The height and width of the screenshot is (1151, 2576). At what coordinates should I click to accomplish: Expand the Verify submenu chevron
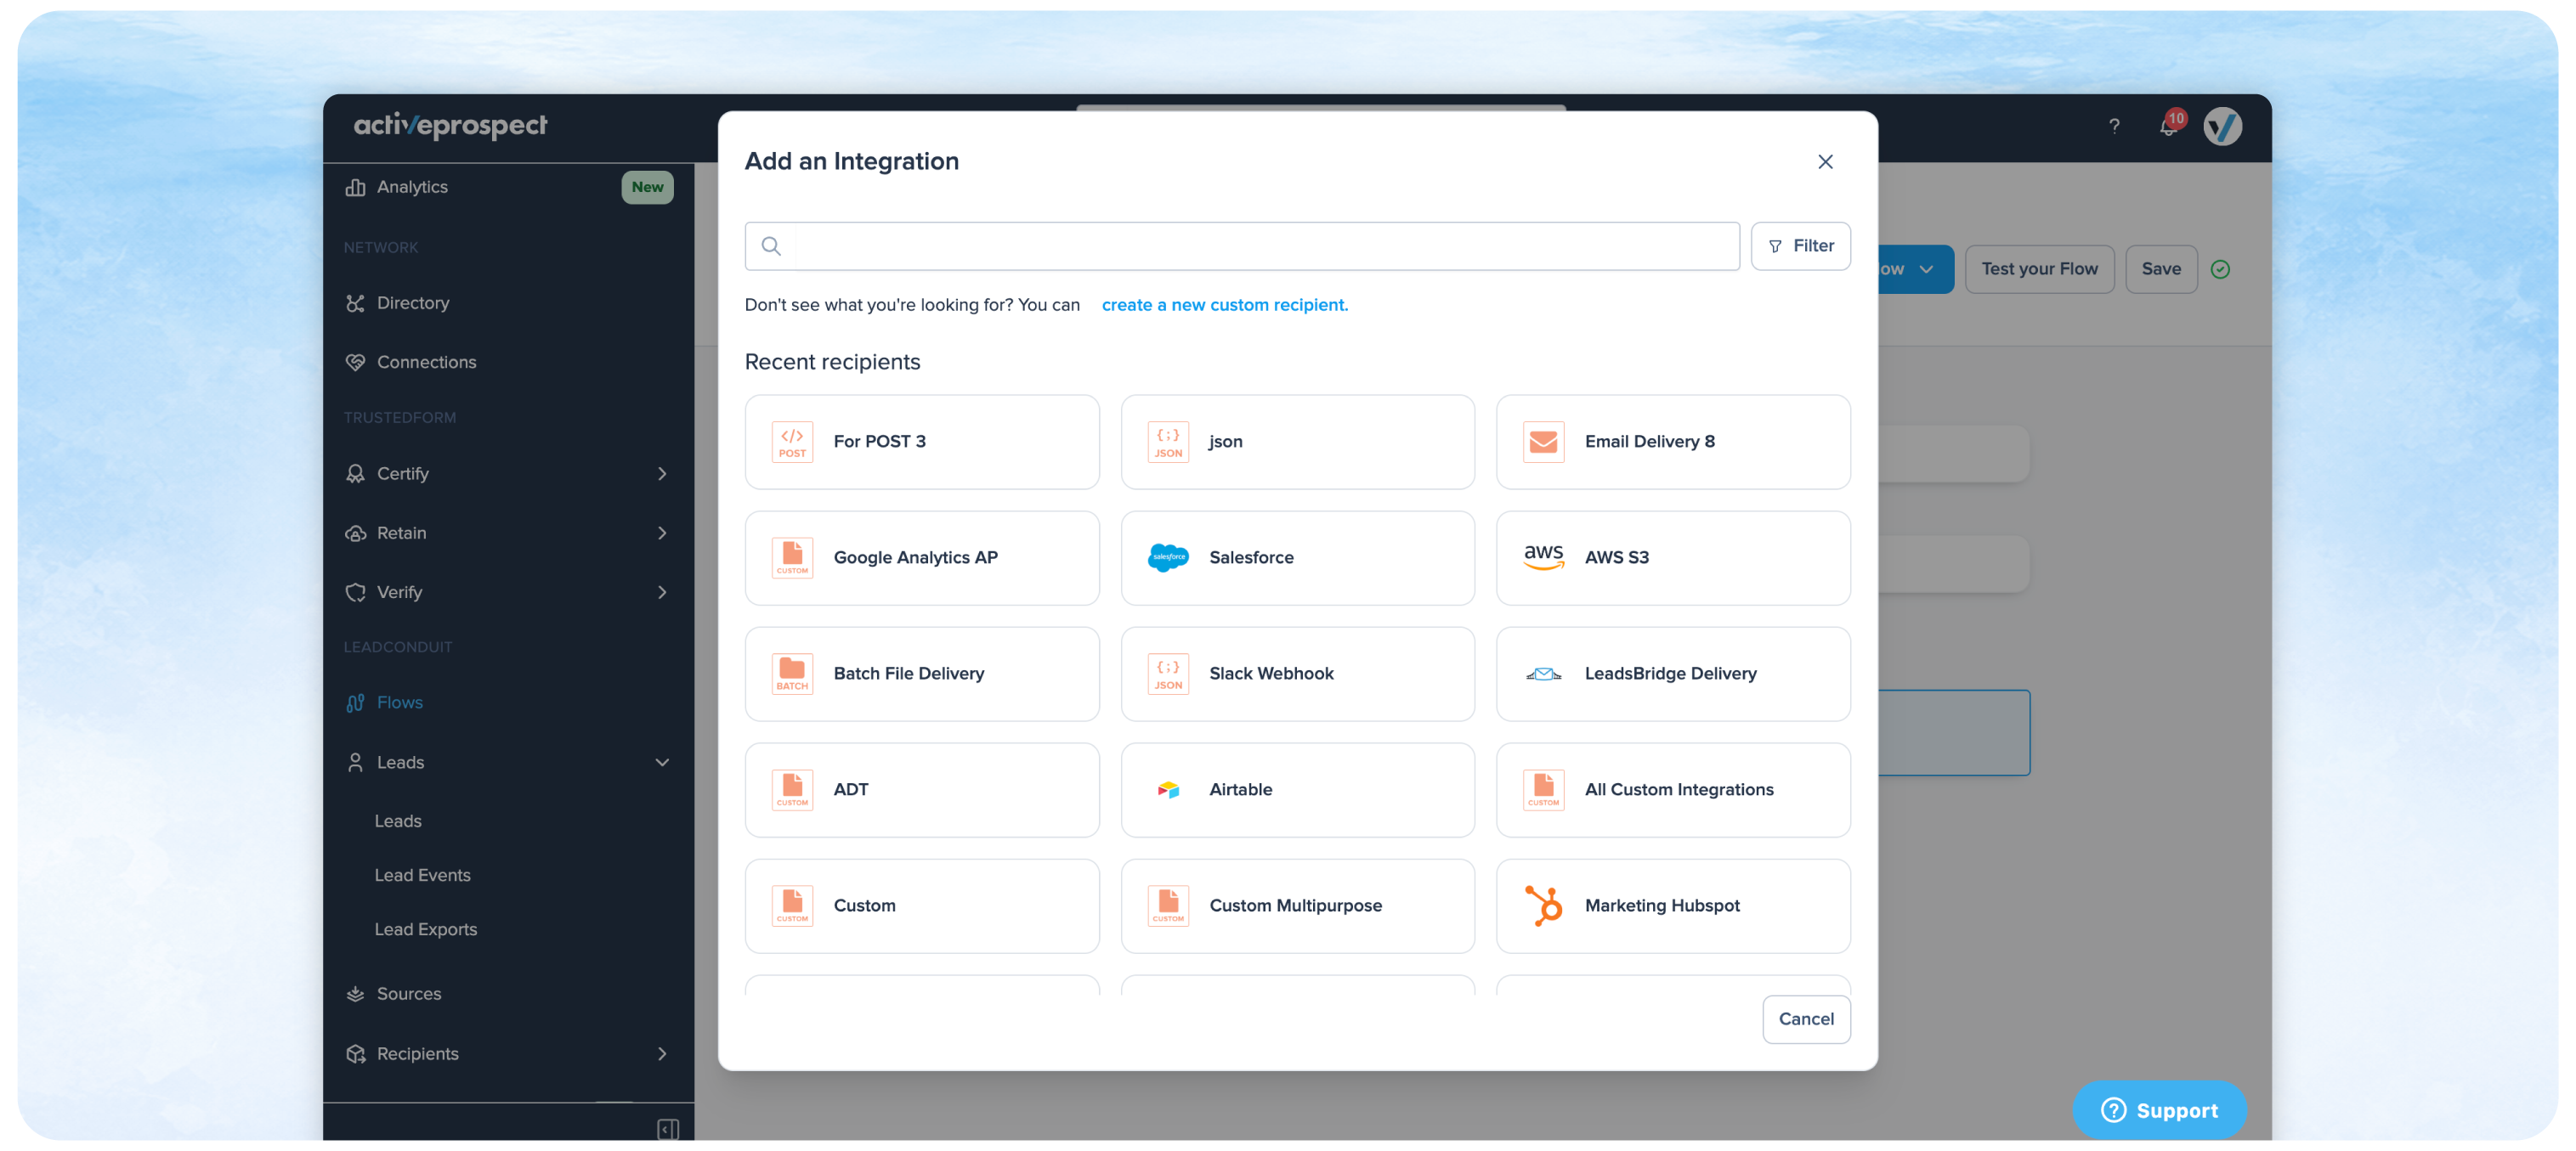[661, 591]
